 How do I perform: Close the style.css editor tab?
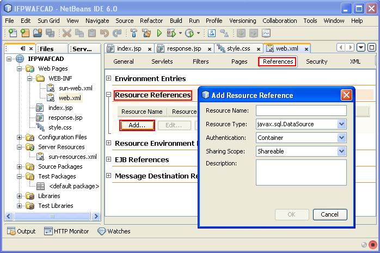259,49
